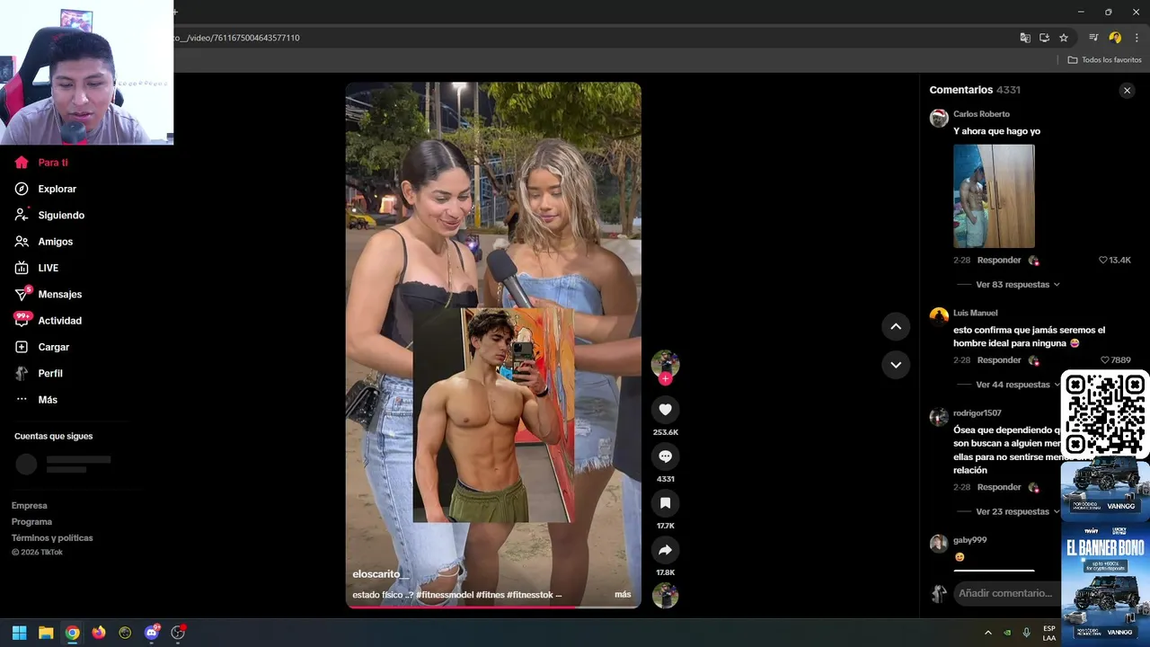Like the video with the heart icon

(665, 410)
